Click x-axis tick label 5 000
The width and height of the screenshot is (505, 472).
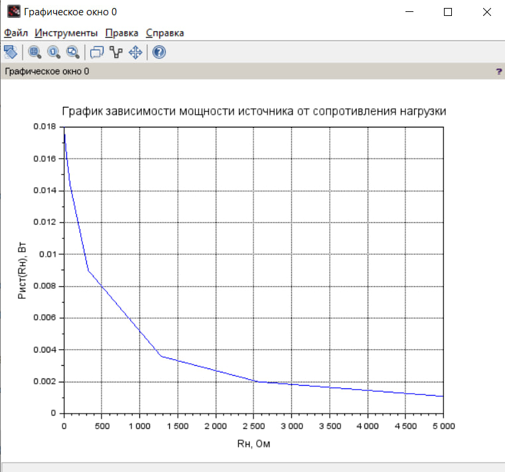click(443, 426)
